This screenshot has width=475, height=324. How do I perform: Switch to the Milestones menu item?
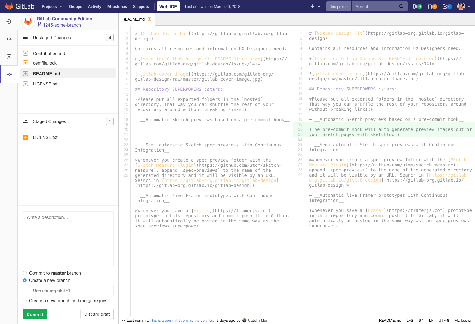117,6
